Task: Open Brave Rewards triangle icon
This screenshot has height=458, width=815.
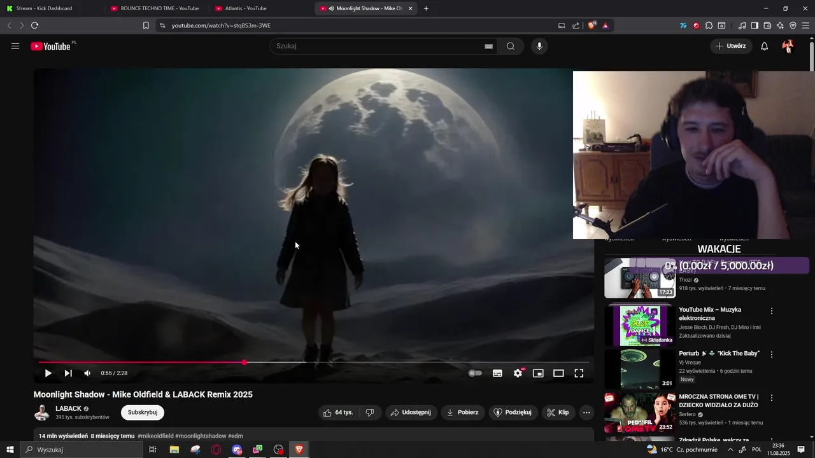Action: 606,25
